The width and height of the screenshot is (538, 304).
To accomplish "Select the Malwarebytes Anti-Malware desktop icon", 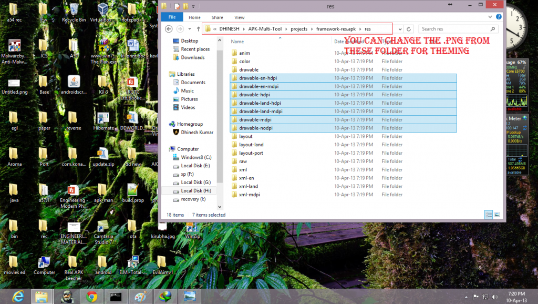I will (14, 52).
